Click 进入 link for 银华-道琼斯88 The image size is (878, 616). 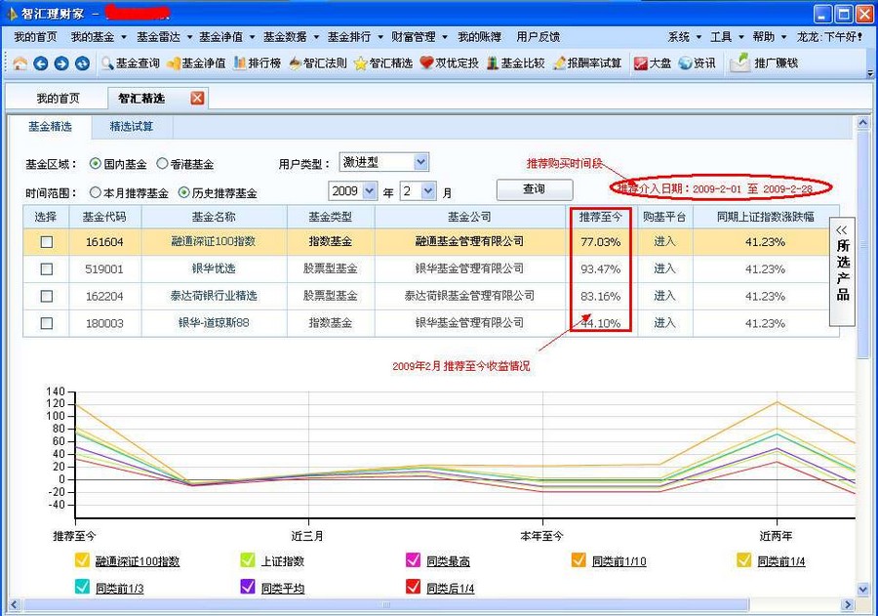[664, 323]
